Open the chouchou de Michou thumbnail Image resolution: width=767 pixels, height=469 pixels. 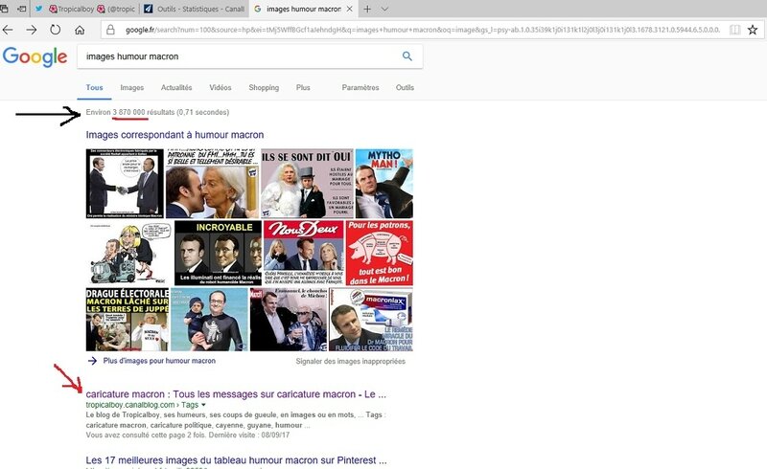point(289,319)
